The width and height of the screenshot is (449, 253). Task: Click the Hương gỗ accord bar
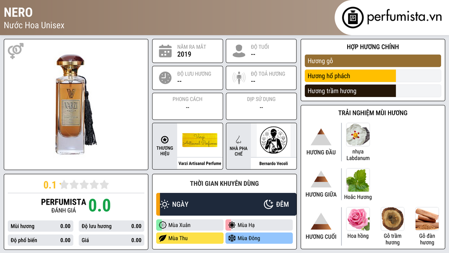[373, 61]
